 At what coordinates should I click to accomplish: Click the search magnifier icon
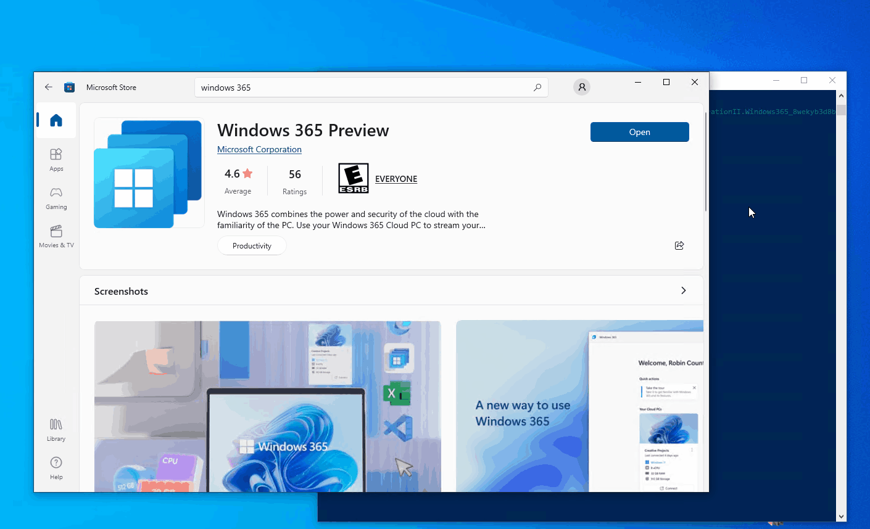[x=537, y=88]
